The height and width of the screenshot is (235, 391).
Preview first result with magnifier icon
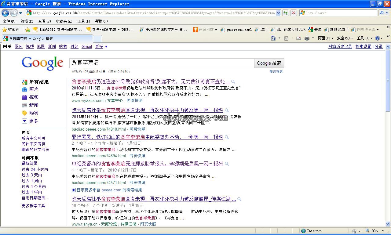click(x=233, y=82)
